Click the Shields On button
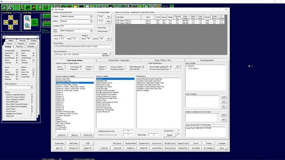The height and width of the screenshot is (160, 285). [x=130, y=148]
